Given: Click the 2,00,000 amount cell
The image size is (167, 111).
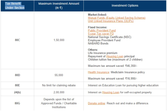Looking at the screenshot, I should pos(58,92).
